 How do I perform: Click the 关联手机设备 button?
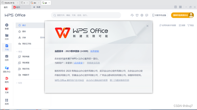coord(159,15)
